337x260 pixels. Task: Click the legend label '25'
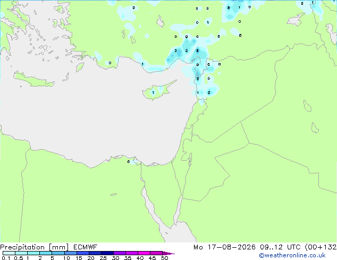[103, 258]
